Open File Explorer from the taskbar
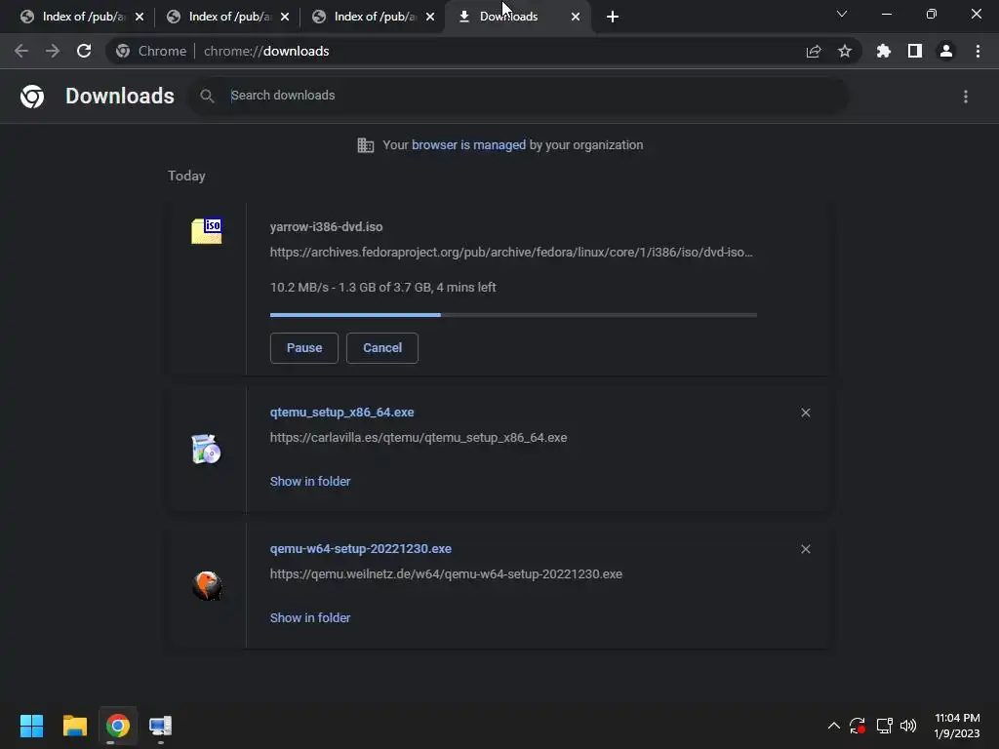Screen dimensions: 999x749 coord(74,726)
